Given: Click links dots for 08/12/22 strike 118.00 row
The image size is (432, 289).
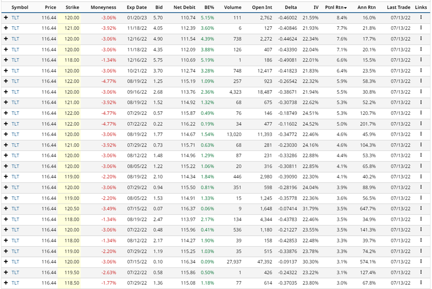Looking at the screenshot, I should [x=421, y=240].
